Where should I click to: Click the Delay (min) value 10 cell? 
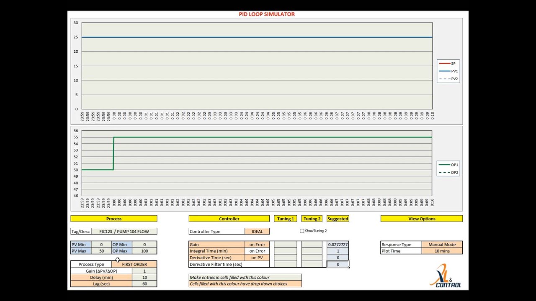pyautogui.click(x=144, y=277)
